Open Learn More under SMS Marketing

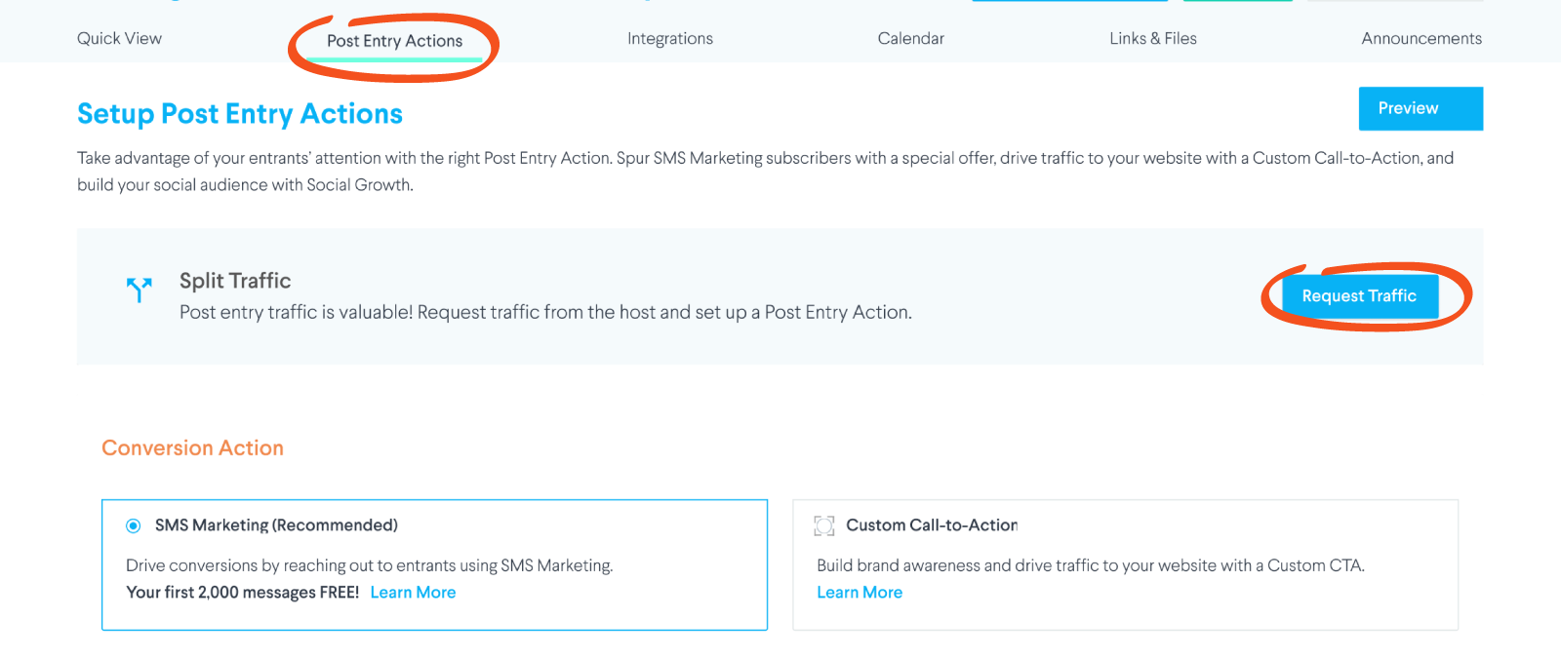(x=413, y=593)
